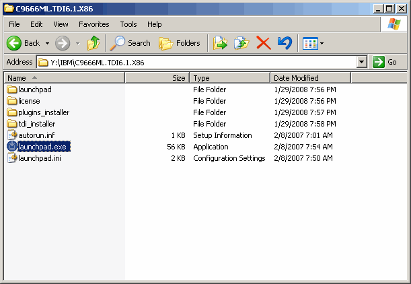
Task: Open the Search pane
Action: click(130, 43)
